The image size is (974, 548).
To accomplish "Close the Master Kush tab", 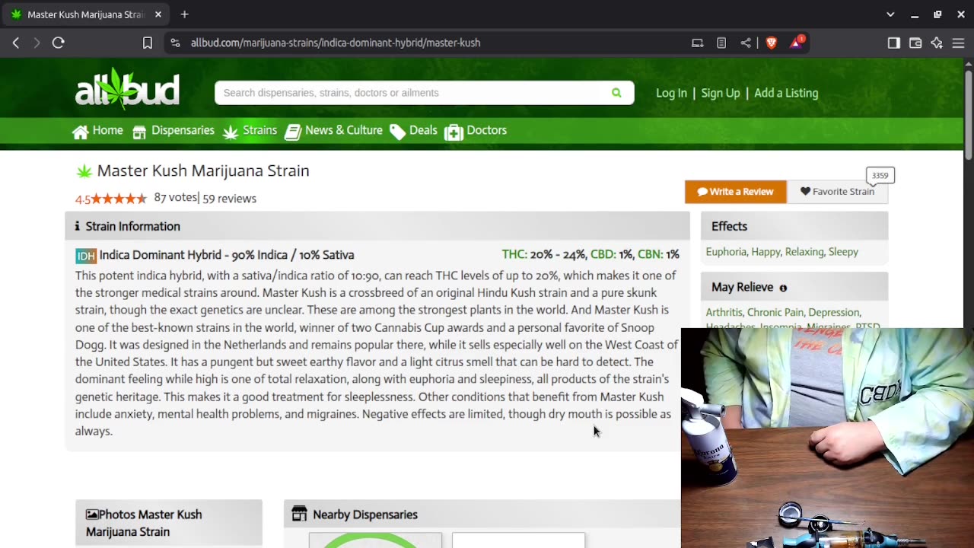I will click(158, 14).
